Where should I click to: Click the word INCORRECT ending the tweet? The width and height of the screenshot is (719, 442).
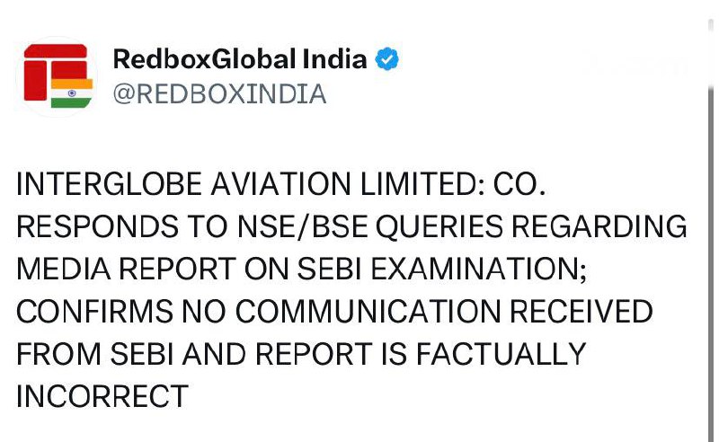pos(102,395)
